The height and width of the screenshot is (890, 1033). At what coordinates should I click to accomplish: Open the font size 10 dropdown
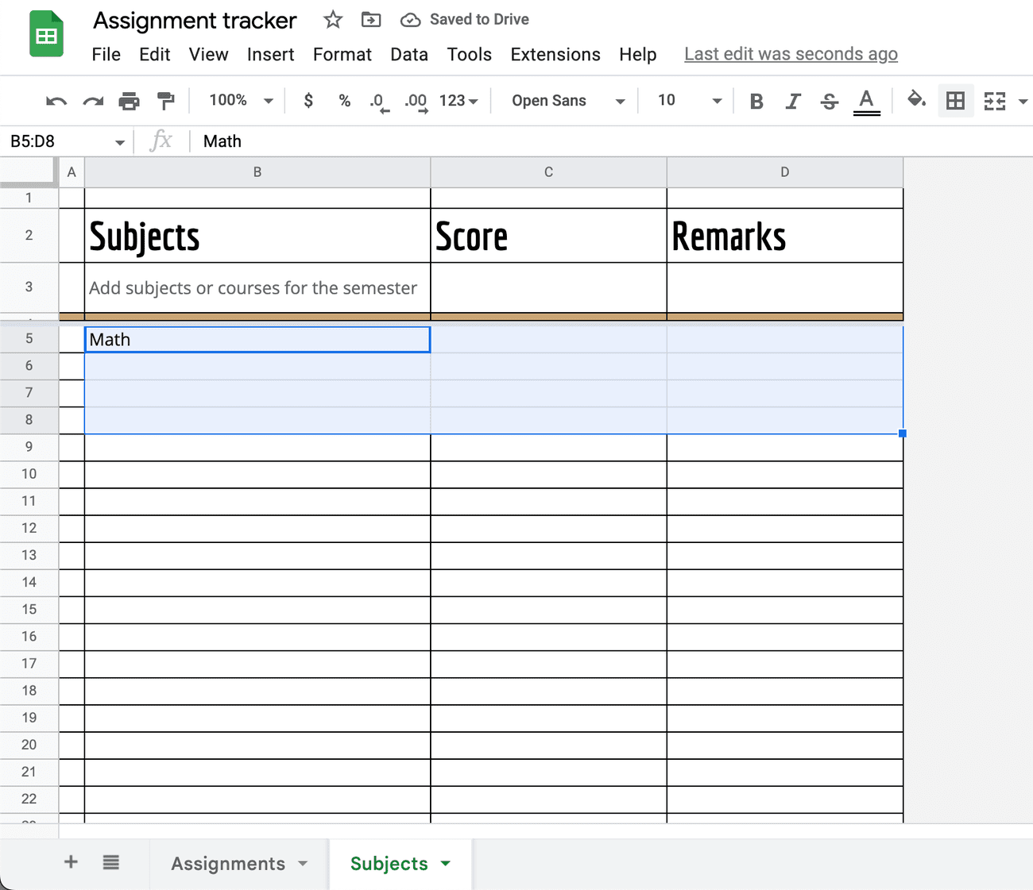click(688, 101)
